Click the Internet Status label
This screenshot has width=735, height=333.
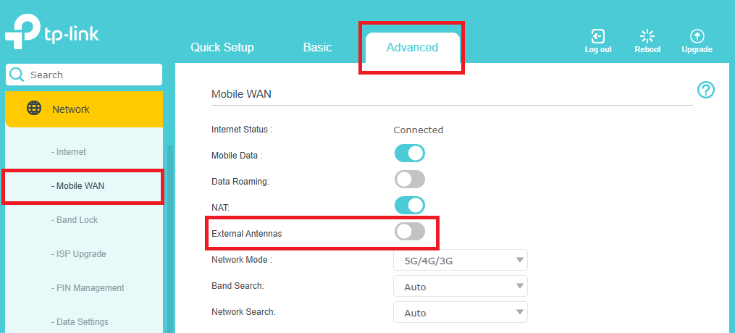click(242, 130)
